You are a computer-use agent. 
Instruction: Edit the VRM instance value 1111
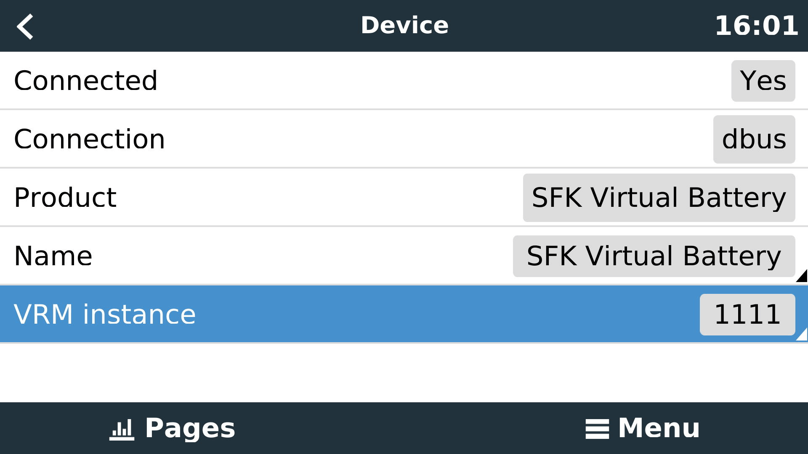(748, 314)
